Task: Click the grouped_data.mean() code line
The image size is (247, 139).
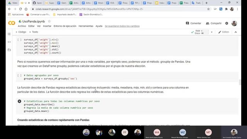Action: (37, 111)
